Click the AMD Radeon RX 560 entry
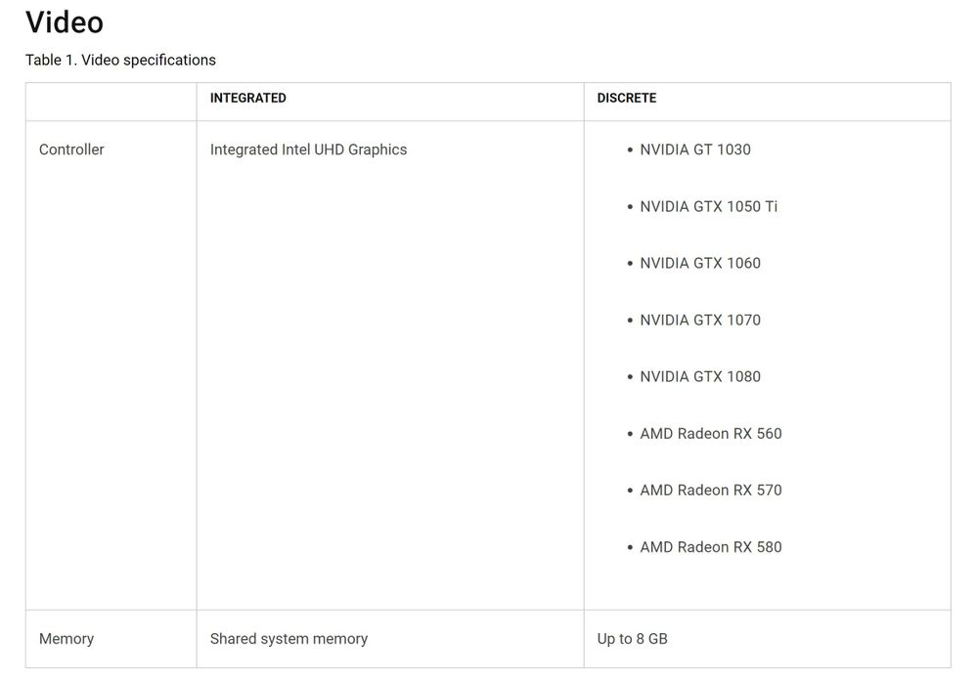The height and width of the screenshot is (682, 977). pos(710,434)
